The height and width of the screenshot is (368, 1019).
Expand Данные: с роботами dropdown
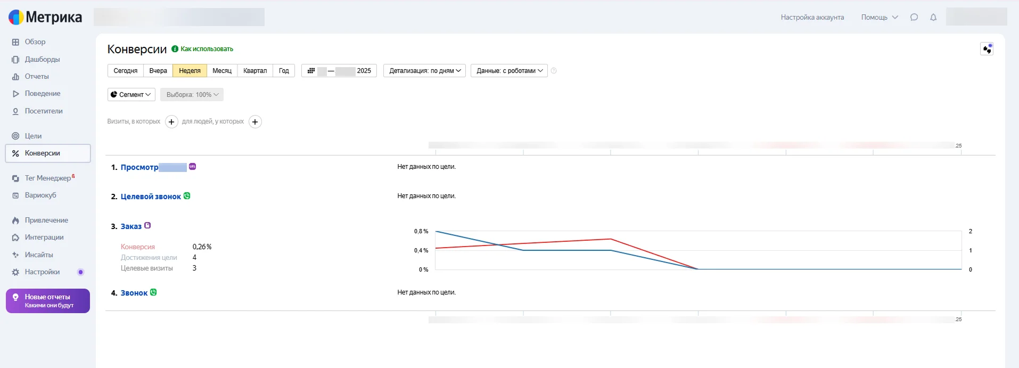click(x=509, y=71)
